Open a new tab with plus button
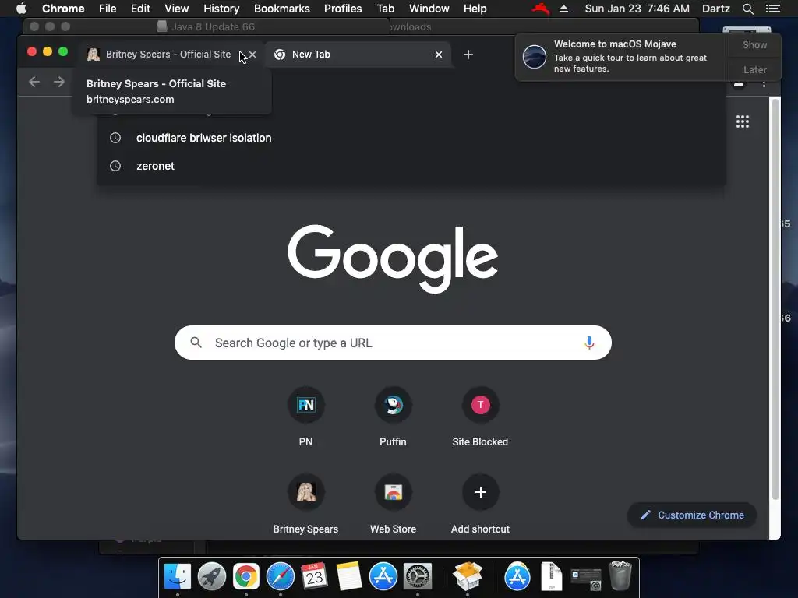This screenshot has height=598, width=798. coord(468,55)
